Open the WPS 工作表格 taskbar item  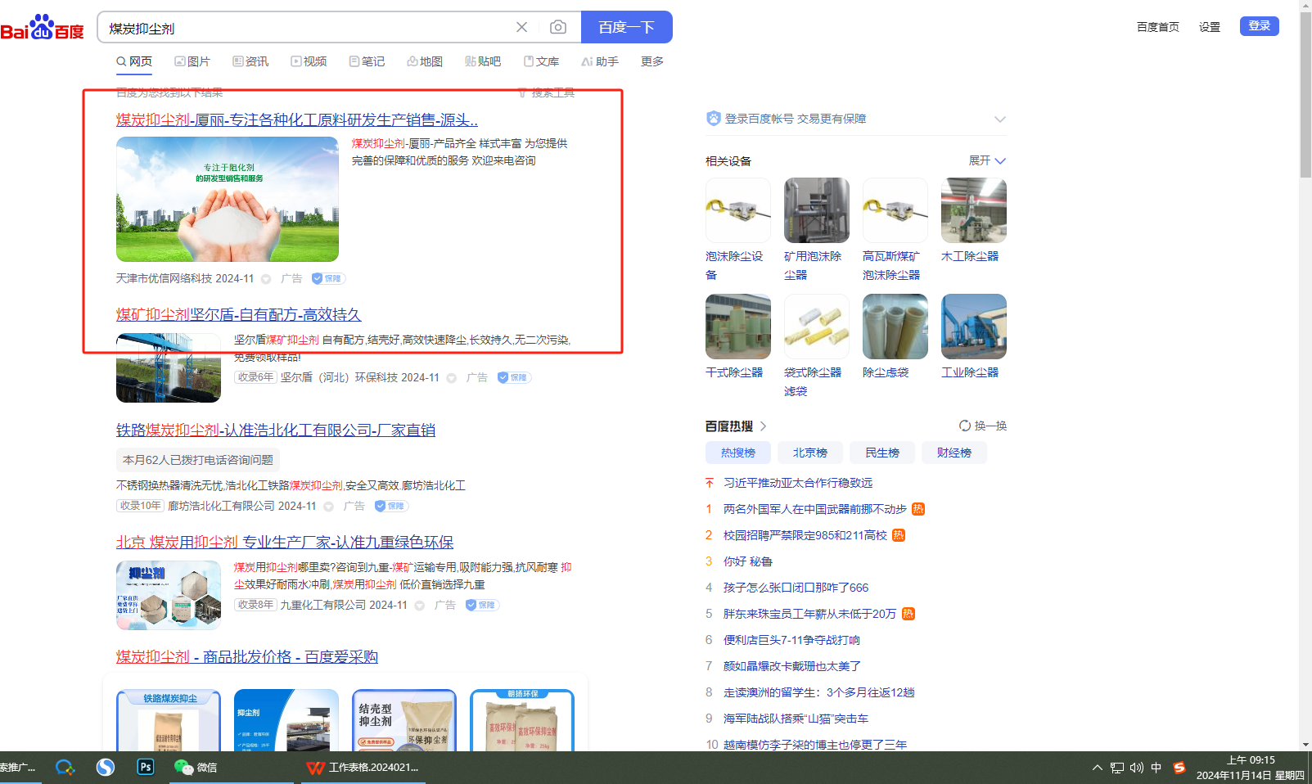[x=363, y=767]
